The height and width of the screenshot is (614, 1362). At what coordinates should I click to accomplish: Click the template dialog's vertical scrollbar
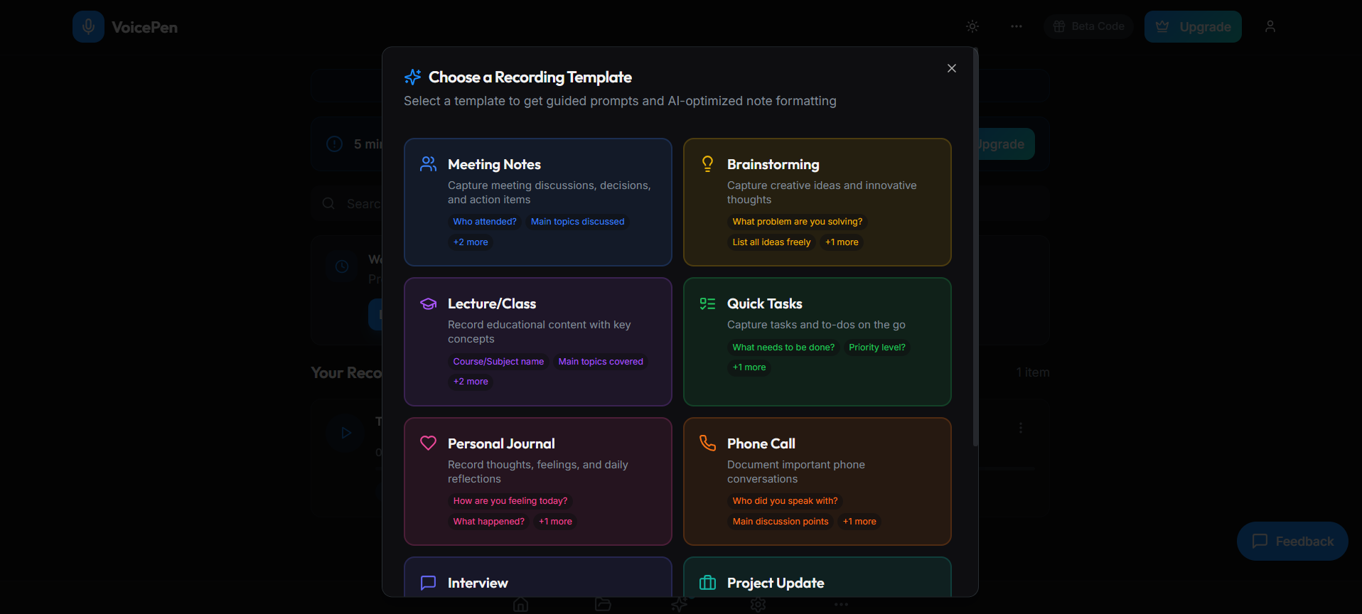pyautogui.click(x=975, y=247)
